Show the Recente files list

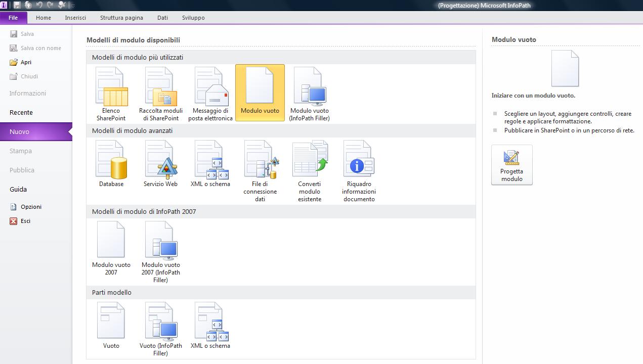[x=21, y=112]
